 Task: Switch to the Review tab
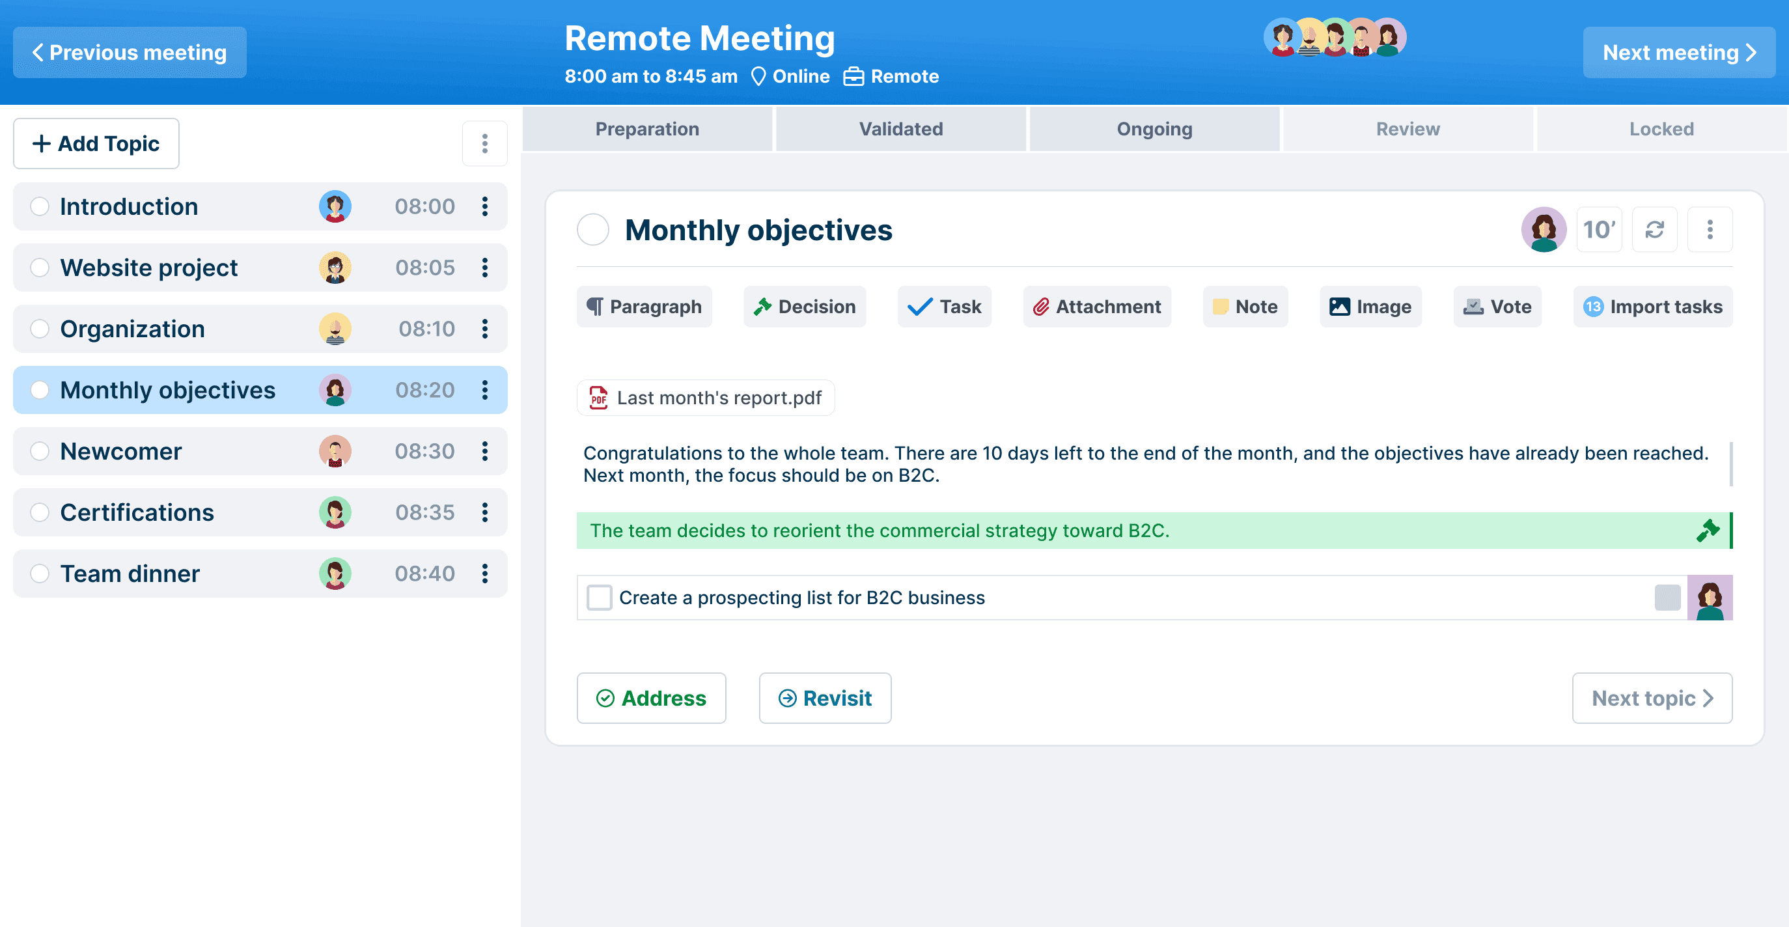tap(1407, 129)
